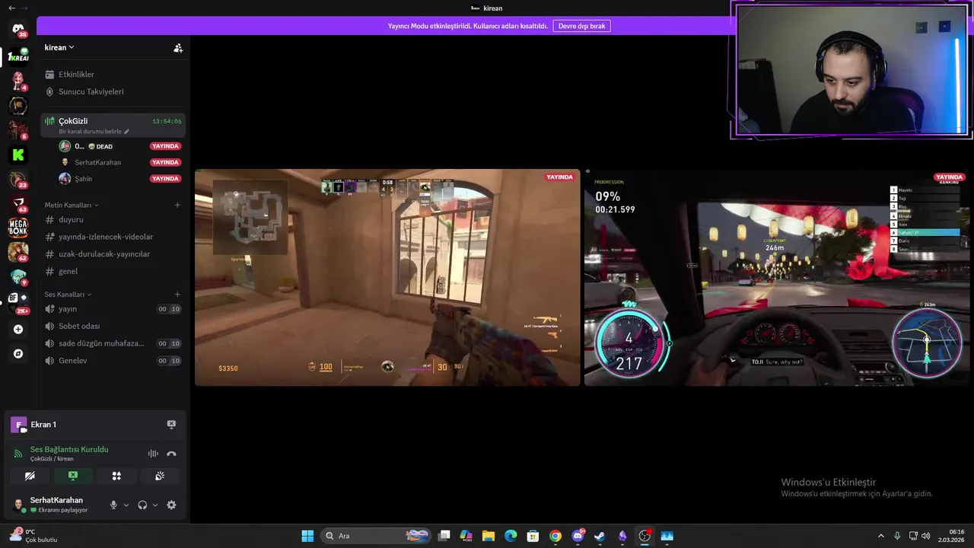
Task: Open Discord direct messages home icon
Action: (x=18, y=30)
